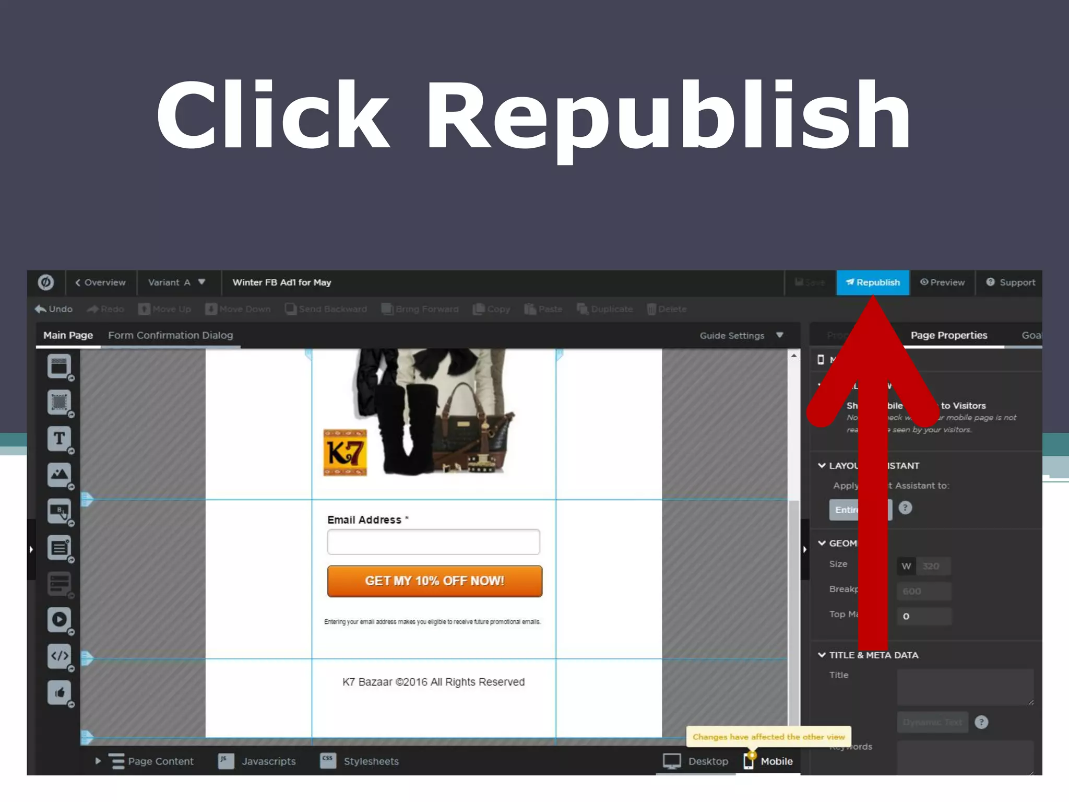Image resolution: width=1069 pixels, height=802 pixels.
Task: Click the greyed-out Save button
Action: (810, 282)
